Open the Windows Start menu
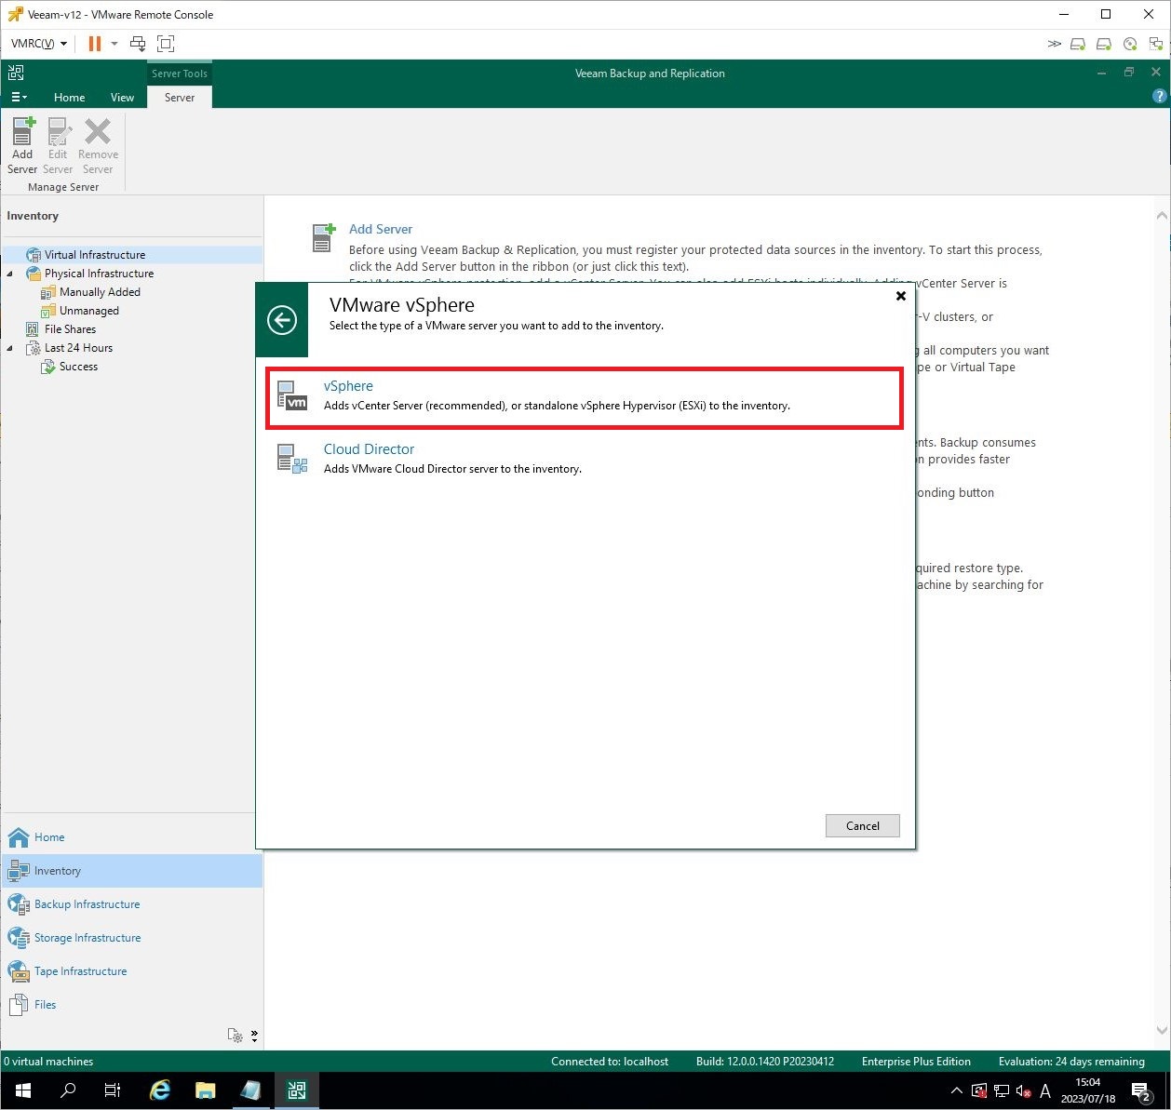This screenshot has height=1110, width=1171. tap(22, 1090)
